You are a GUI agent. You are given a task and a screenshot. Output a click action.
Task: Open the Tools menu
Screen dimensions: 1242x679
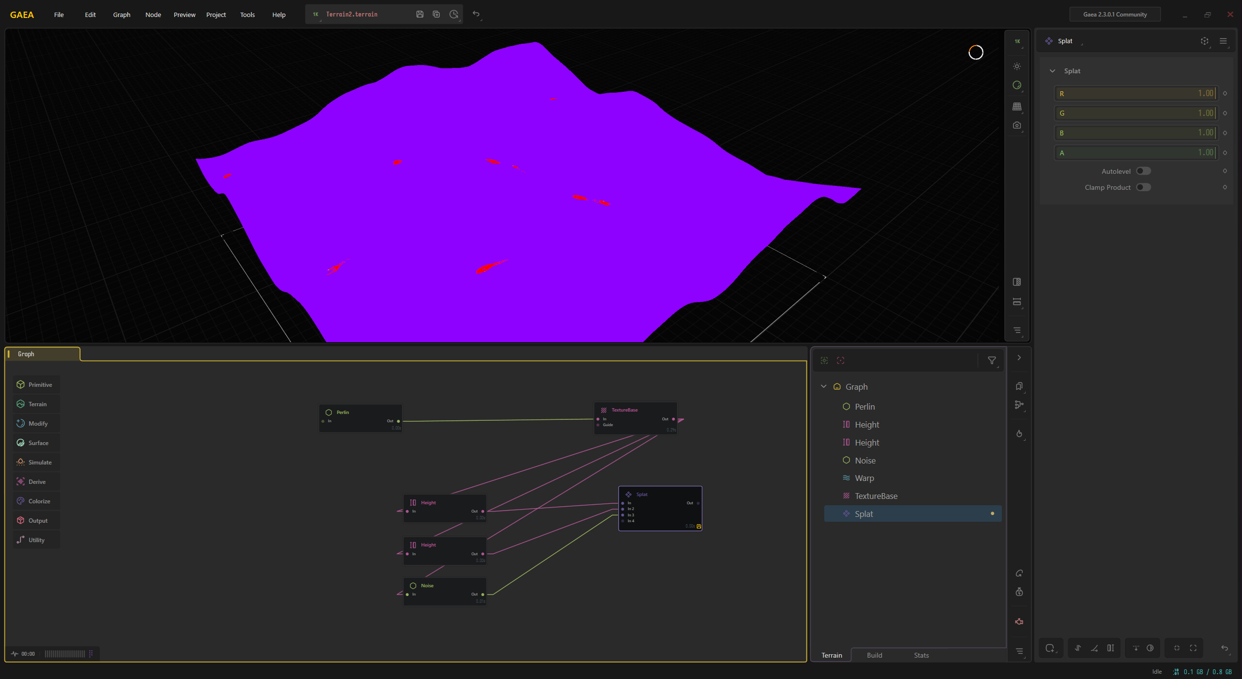pos(247,15)
